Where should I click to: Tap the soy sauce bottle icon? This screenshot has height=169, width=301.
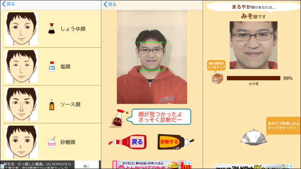[x=51, y=29]
